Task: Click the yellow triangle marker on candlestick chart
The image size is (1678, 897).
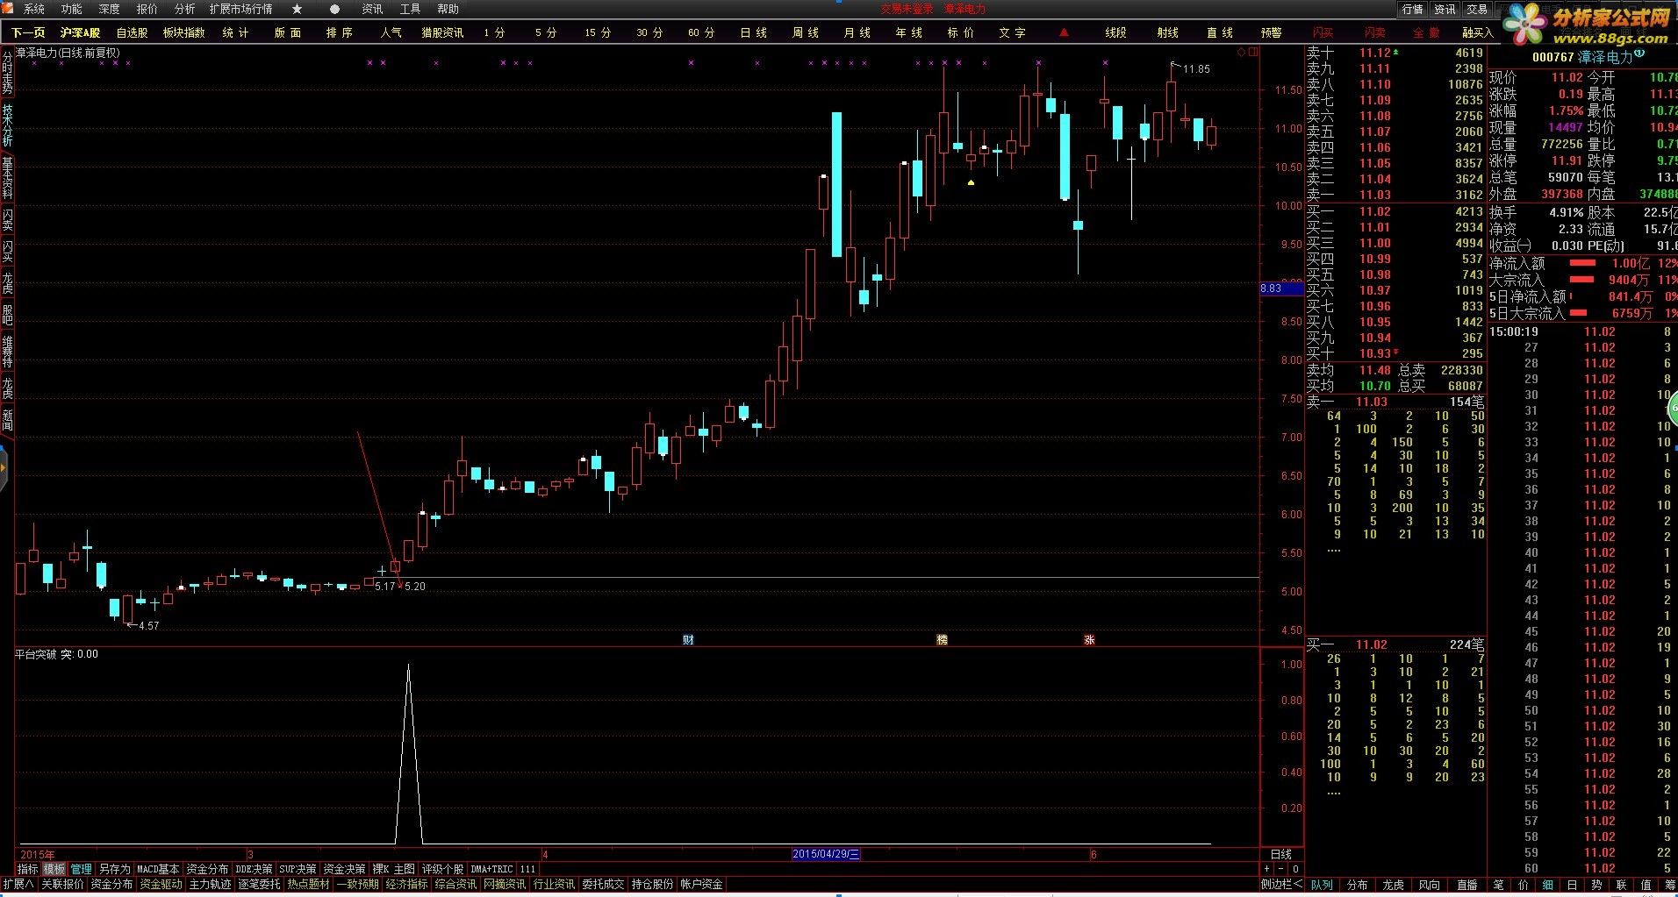Action: coord(971,182)
